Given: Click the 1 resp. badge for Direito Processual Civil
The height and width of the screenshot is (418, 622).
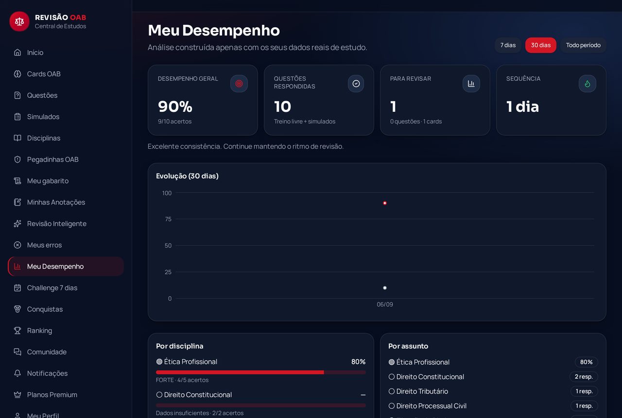Looking at the screenshot, I should point(584,406).
